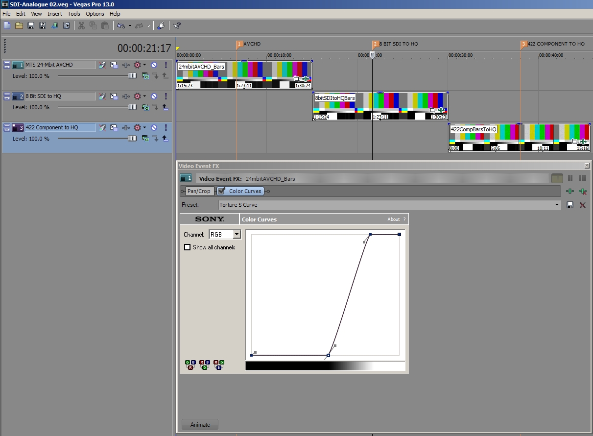Open the Channel RGB dropdown
The image size is (593, 436).
[237, 235]
